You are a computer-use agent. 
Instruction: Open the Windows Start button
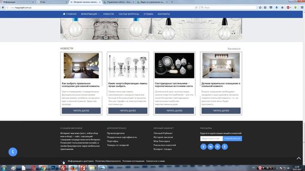click(x=4, y=168)
